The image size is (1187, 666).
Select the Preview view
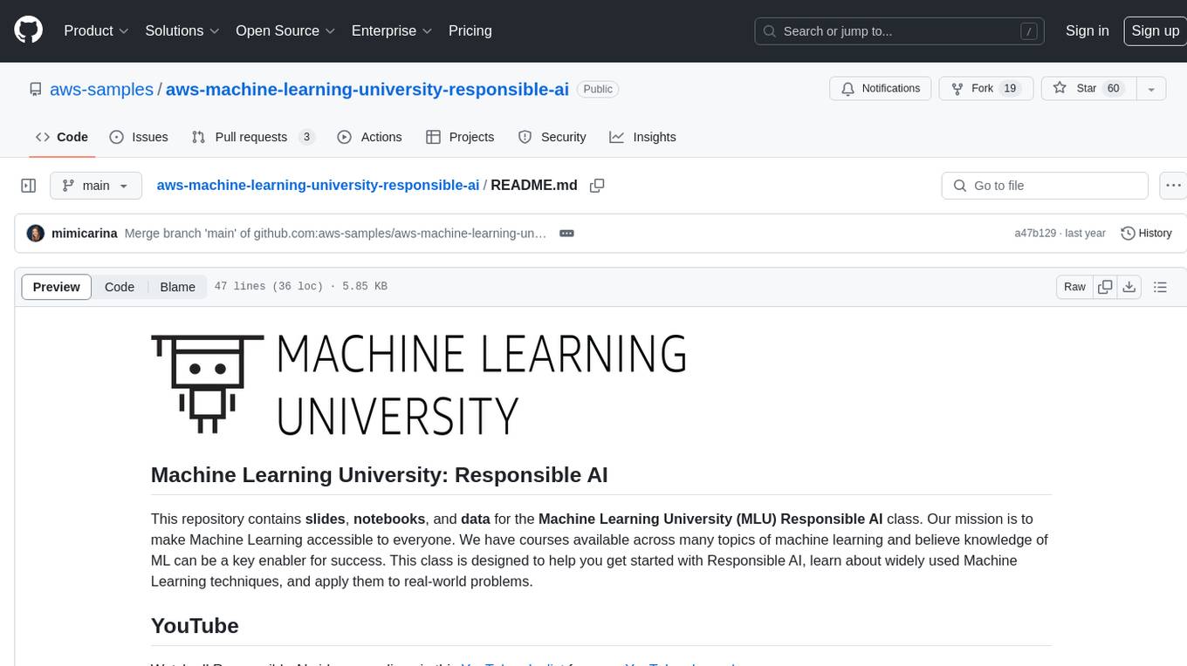[x=57, y=287]
